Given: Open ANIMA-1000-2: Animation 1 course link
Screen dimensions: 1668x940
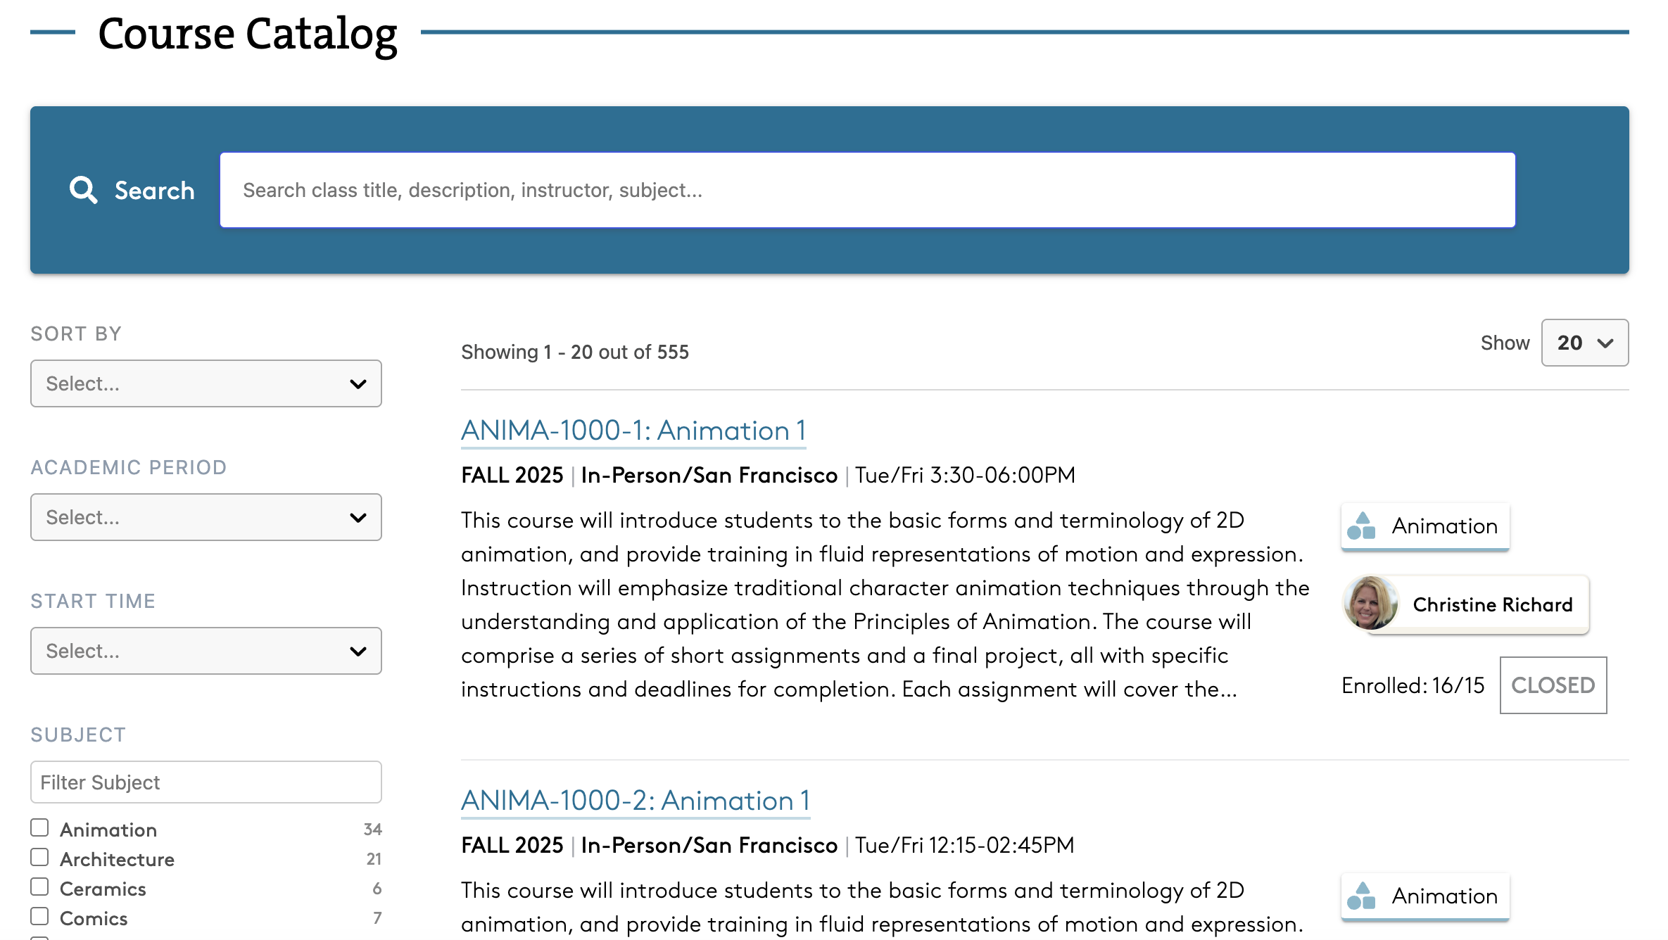Looking at the screenshot, I should pyautogui.click(x=635, y=801).
